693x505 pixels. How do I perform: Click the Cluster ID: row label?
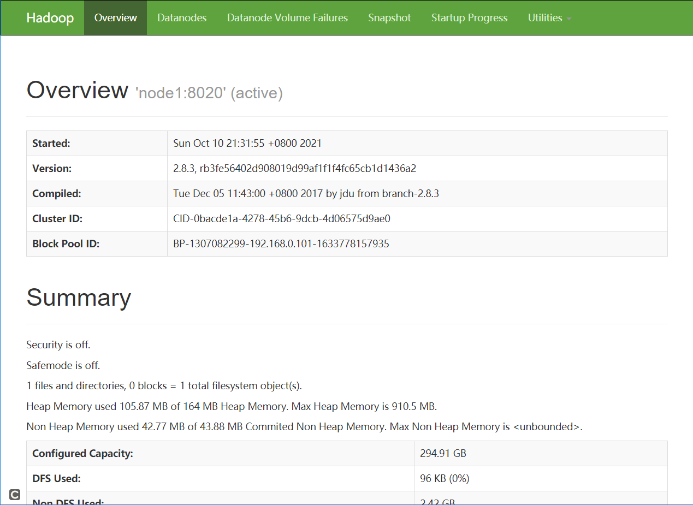pos(57,219)
